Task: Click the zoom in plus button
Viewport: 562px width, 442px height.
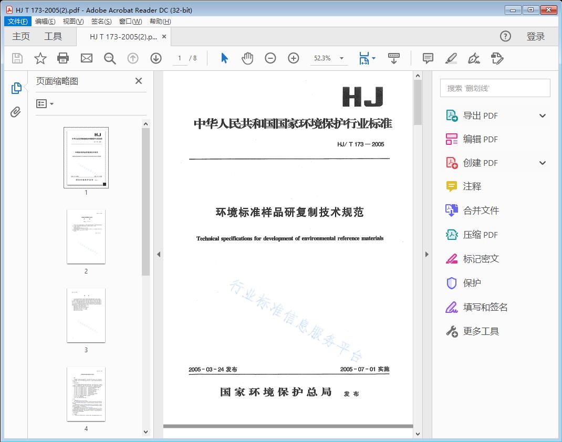Action: coord(294,58)
